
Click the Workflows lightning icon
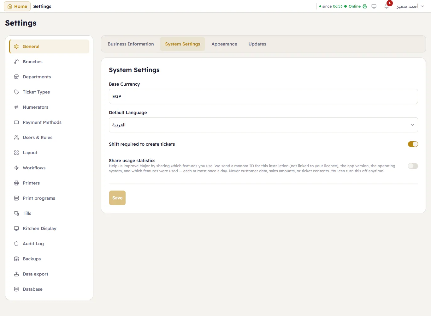16,168
